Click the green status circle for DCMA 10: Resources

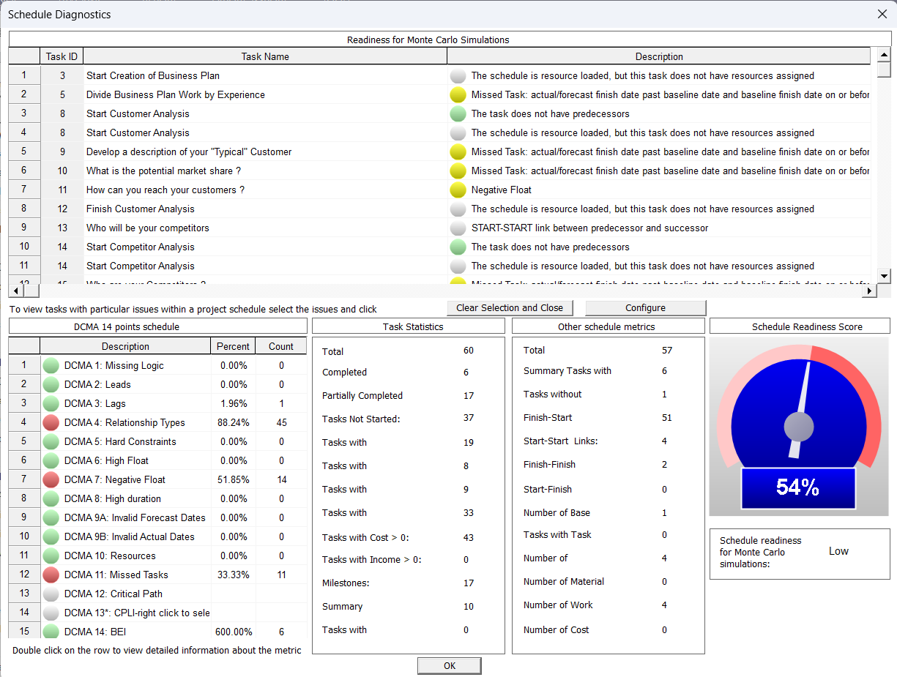[x=51, y=556]
